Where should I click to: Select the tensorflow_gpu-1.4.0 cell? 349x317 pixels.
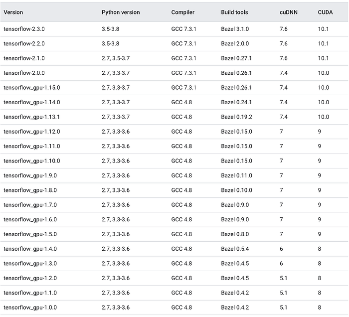click(30, 249)
